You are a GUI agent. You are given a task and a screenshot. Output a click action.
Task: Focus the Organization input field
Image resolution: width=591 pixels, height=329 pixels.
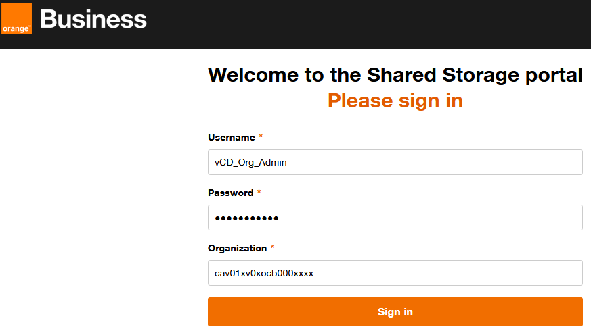tap(395, 273)
